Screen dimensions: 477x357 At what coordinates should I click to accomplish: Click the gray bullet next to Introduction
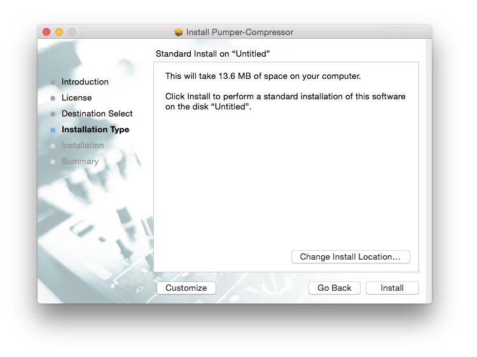(x=53, y=82)
